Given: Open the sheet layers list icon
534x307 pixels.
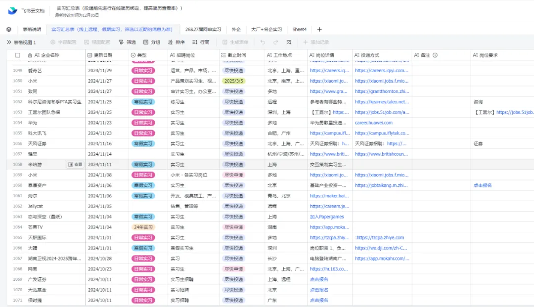Looking at the screenshot, I should (x=9, y=29).
